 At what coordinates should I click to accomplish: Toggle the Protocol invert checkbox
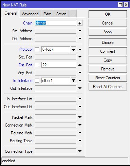click(37, 49)
